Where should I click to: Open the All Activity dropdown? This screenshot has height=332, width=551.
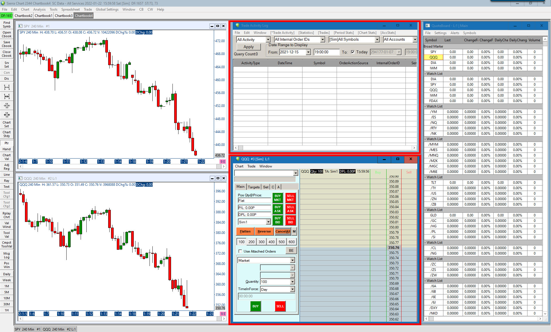coord(268,40)
